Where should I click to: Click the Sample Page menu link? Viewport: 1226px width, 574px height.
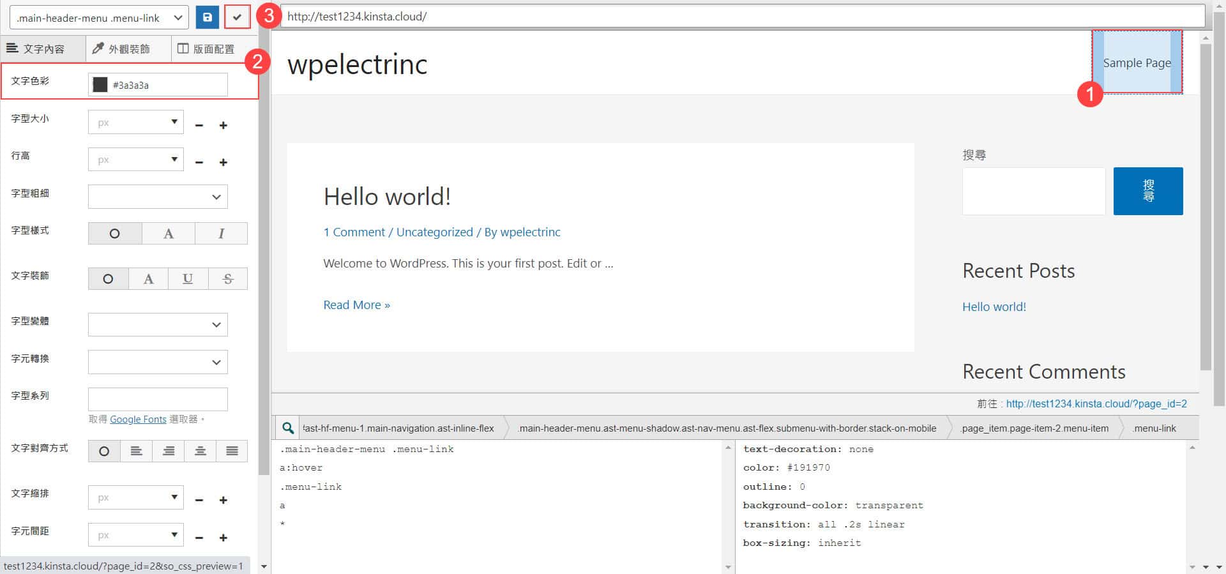[x=1137, y=63]
